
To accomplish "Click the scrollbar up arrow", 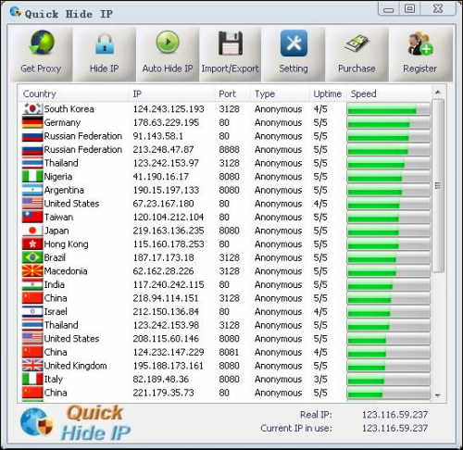I will point(438,93).
